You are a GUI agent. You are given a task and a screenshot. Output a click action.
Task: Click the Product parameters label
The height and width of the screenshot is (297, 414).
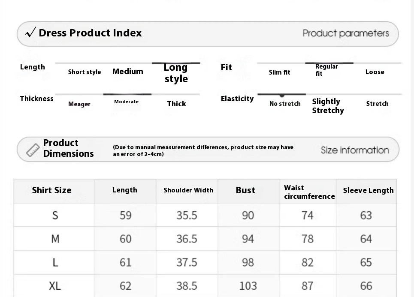coord(346,33)
